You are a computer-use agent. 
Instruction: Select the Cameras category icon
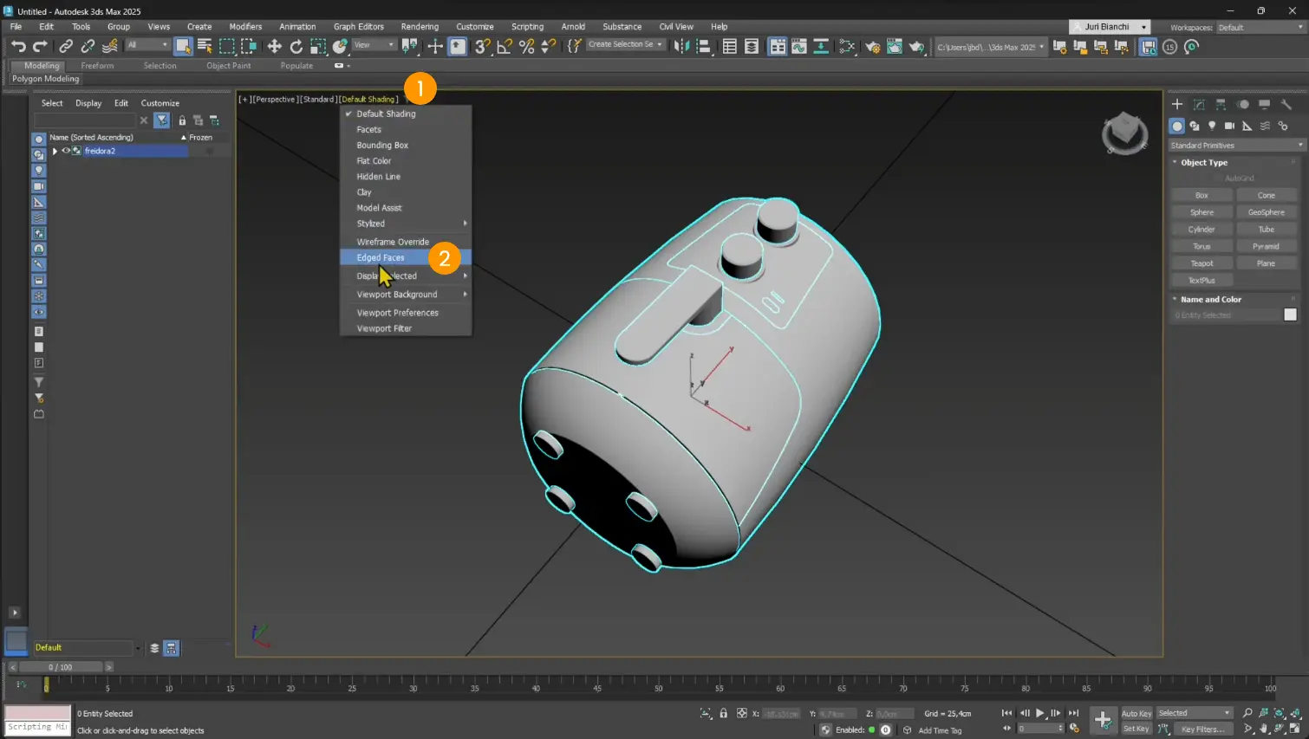(1229, 126)
